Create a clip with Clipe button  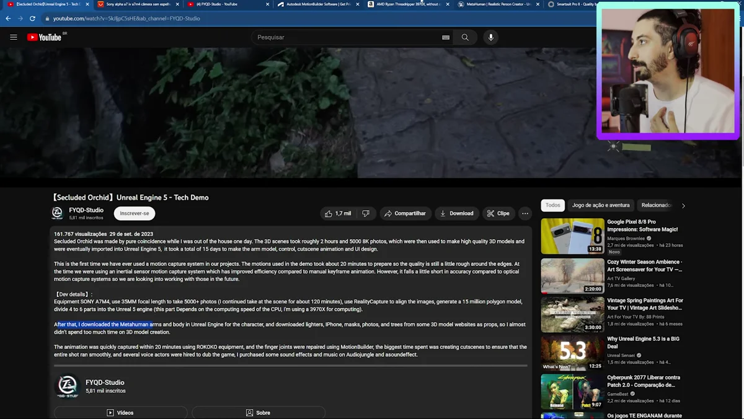click(498, 213)
